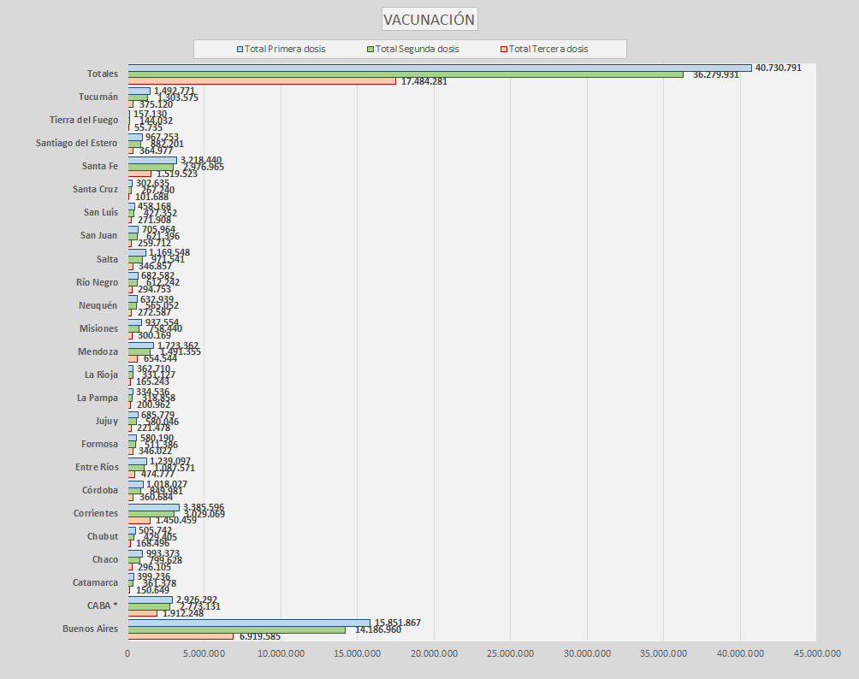
Task: Select the blue Primera dosis legend swatch
Action: (x=240, y=50)
